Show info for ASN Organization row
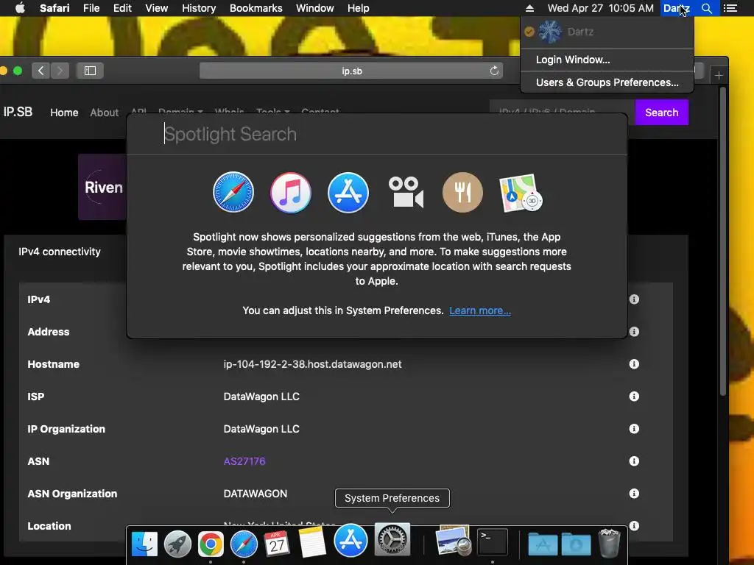754x565 pixels. pyautogui.click(x=634, y=494)
